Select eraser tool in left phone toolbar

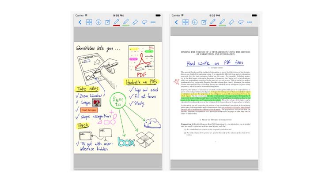tap(135, 22)
